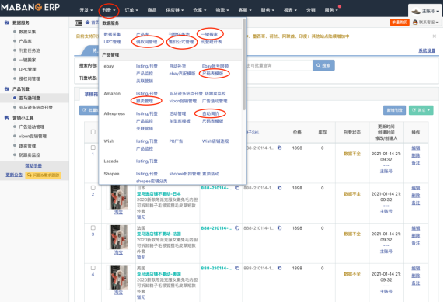
Task: Tick the checkbox for row 4
Action: click(93, 268)
